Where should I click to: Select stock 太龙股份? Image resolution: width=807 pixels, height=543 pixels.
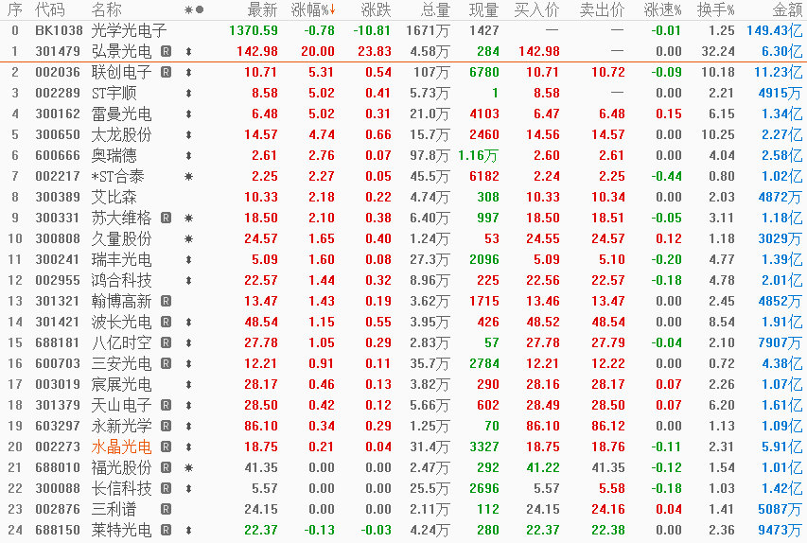click(x=121, y=135)
